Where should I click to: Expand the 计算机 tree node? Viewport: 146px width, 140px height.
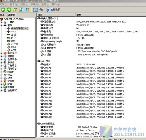[1, 22]
